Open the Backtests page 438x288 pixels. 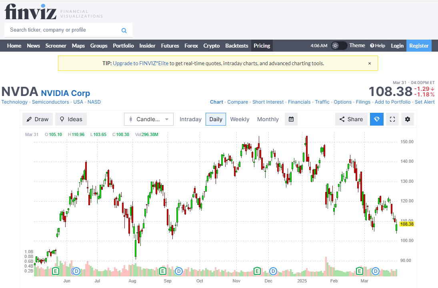click(236, 46)
